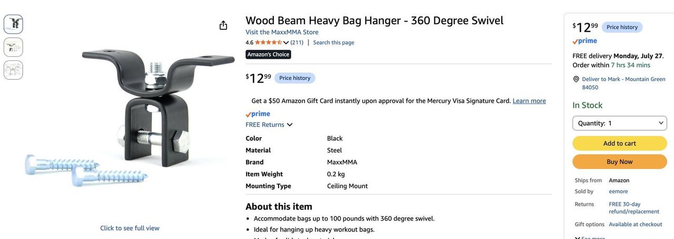The image size is (674, 239).
Task: Open the Quantity dropdown
Action: tap(620, 123)
